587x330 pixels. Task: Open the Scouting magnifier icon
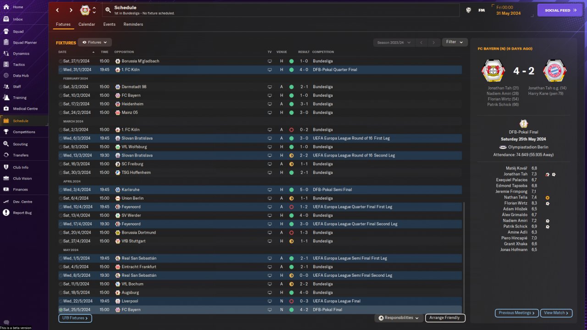pos(6,144)
